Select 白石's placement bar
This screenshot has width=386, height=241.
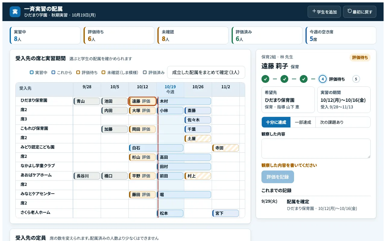(x=156, y=148)
